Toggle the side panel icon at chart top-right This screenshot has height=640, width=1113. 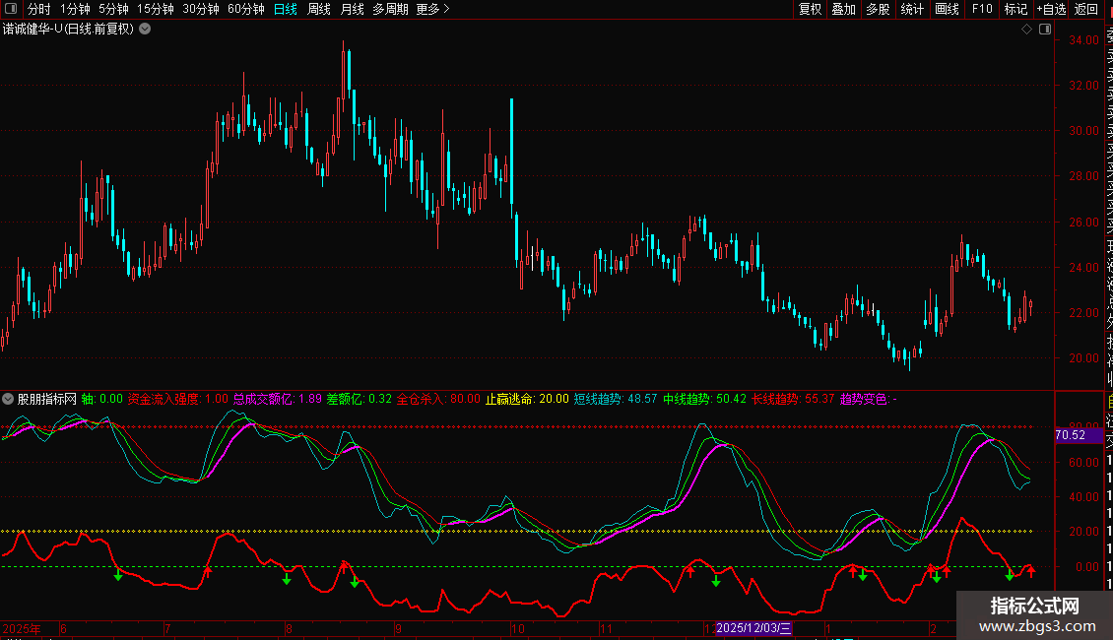[1044, 29]
